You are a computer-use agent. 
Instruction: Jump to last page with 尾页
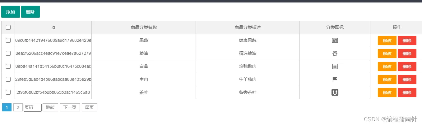(90, 107)
